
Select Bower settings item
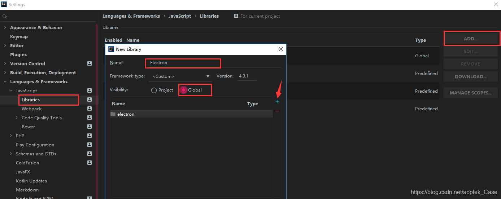28,127
